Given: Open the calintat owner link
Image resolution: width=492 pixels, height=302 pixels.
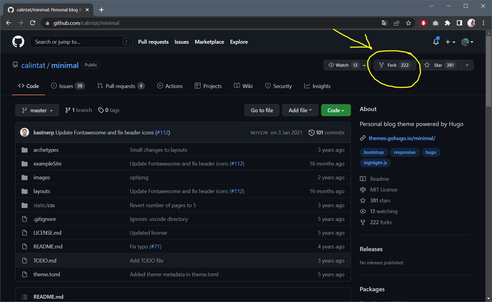Looking at the screenshot, I should click(33, 65).
